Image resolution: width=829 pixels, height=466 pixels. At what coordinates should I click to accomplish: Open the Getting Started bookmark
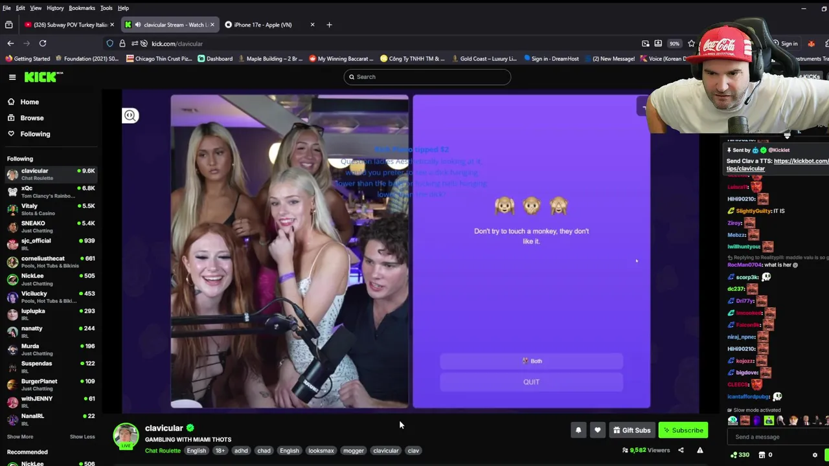(x=27, y=59)
